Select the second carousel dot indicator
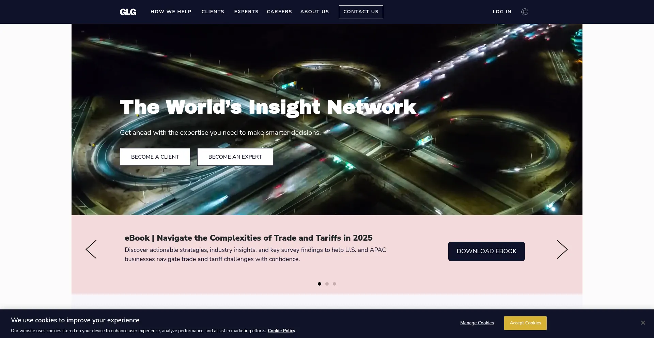654x338 pixels. [x=327, y=284]
